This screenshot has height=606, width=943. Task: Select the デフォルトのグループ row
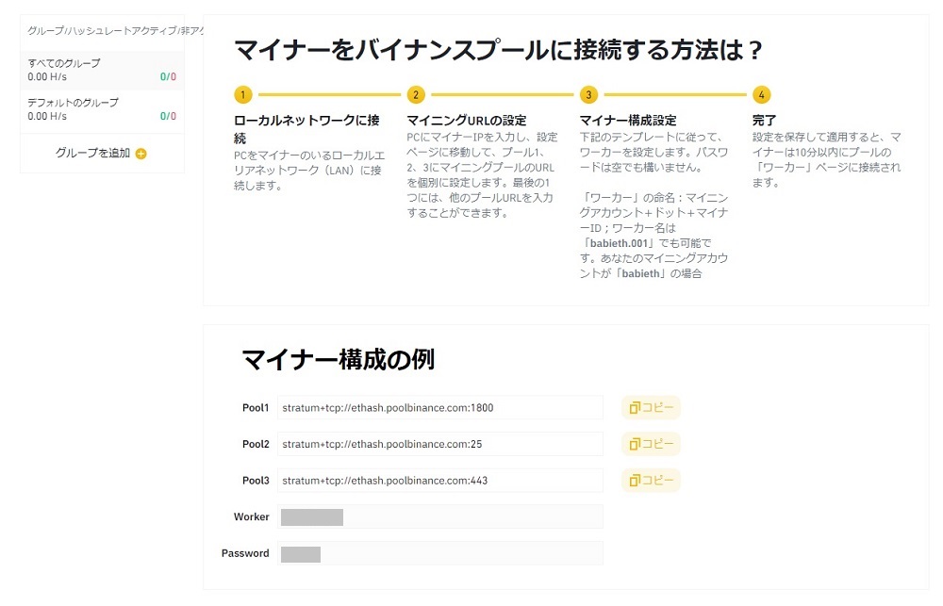pyautogui.click(x=102, y=110)
